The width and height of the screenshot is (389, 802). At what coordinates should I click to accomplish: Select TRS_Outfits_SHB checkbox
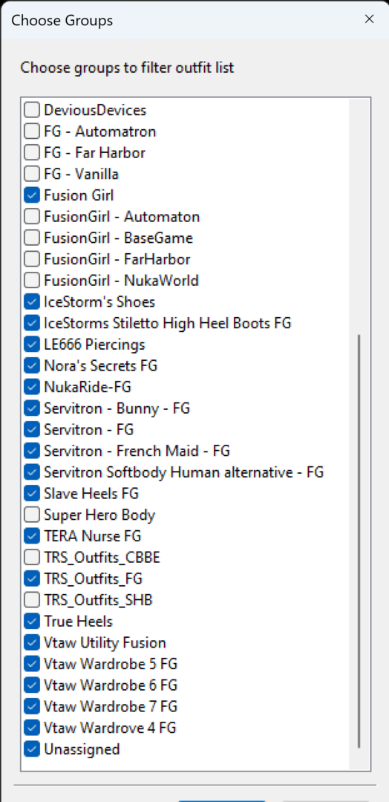32,600
